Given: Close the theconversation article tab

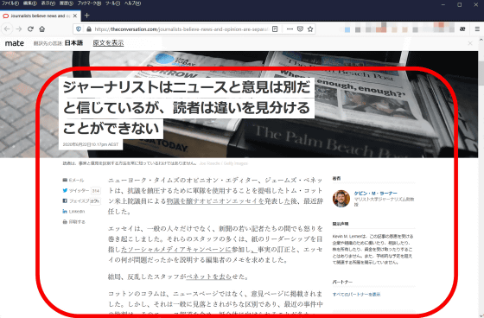Looking at the screenshot, I should (74, 16).
